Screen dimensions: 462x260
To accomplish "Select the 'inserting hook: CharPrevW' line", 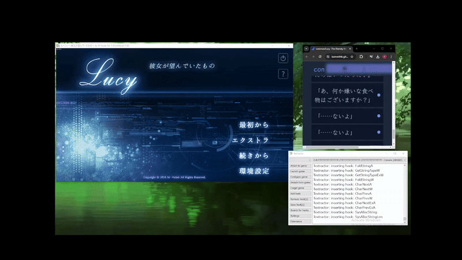I will coord(343,198).
